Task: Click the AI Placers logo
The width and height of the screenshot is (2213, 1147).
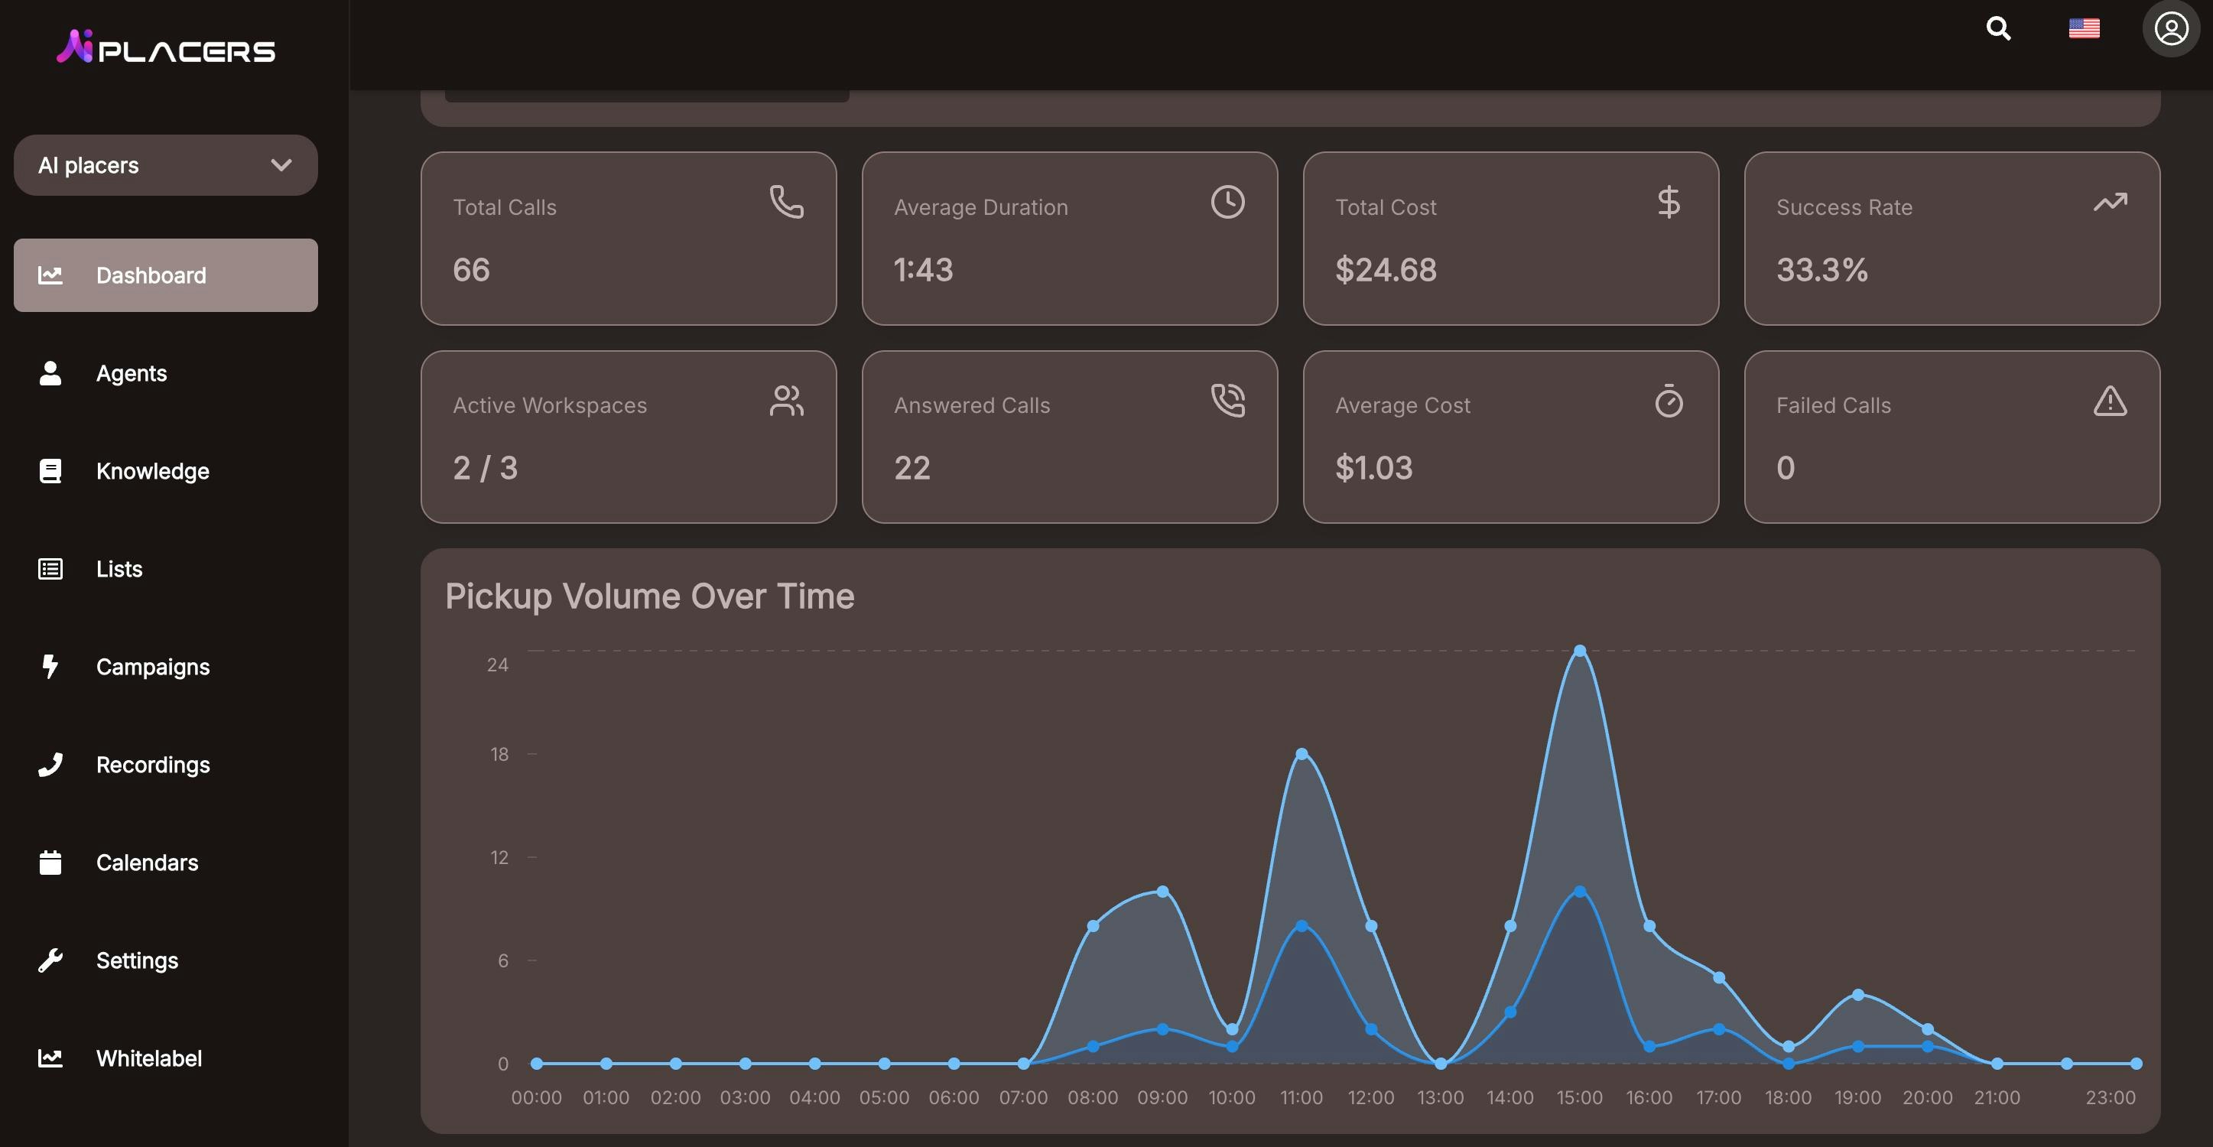Action: (x=166, y=47)
